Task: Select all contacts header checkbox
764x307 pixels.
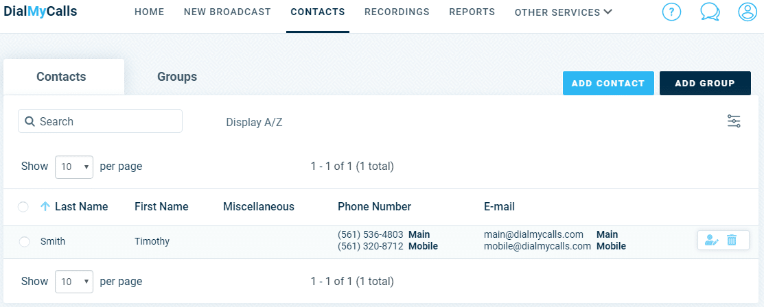Action: pos(23,207)
